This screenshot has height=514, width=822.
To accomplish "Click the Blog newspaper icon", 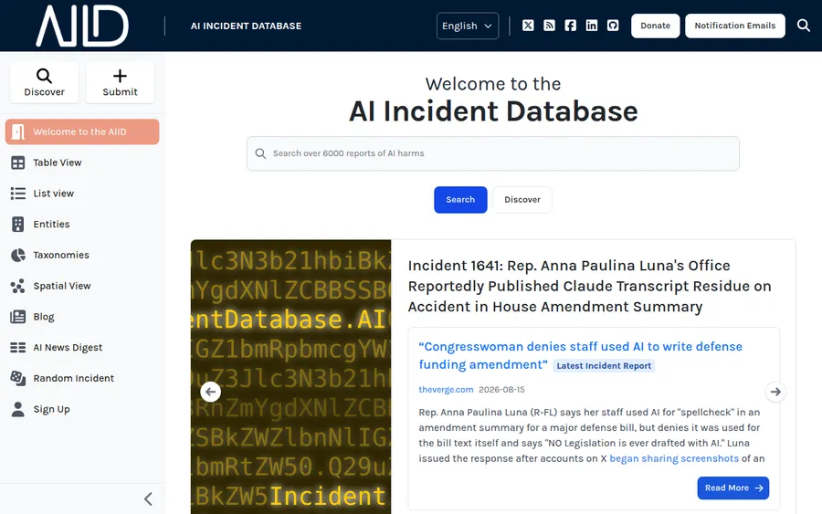I will [18, 317].
